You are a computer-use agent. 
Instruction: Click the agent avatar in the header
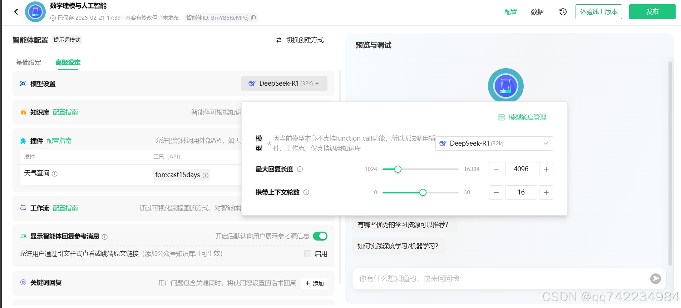35,12
